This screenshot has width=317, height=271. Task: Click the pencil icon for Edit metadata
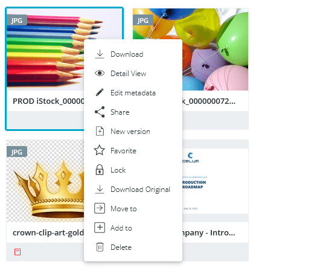pos(100,92)
